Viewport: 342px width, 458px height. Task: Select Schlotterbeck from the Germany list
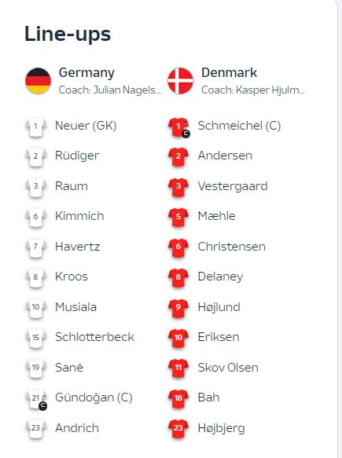click(x=94, y=337)
